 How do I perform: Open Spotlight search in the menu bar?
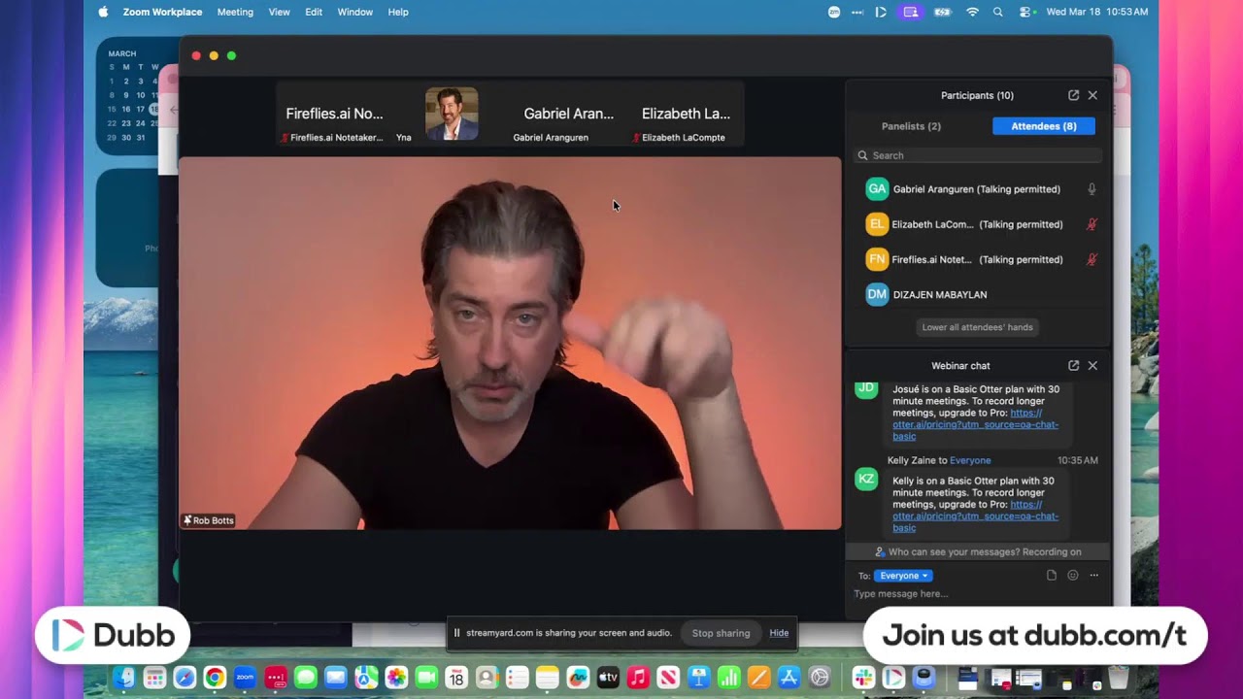point(998,12)
